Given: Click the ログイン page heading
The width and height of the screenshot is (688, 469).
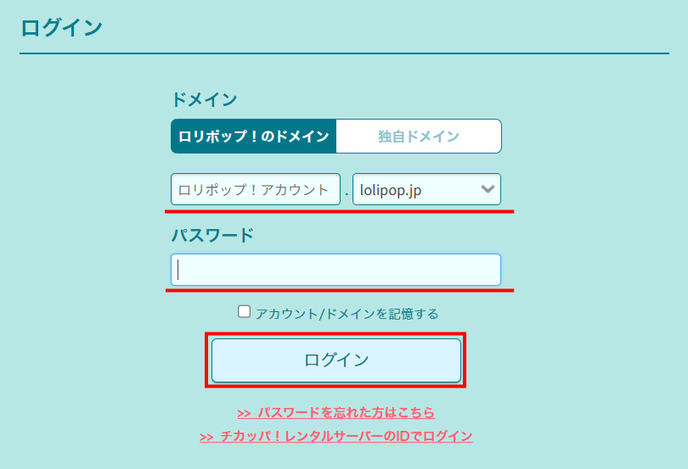Looking at the screenshot, I should point(61,27).
